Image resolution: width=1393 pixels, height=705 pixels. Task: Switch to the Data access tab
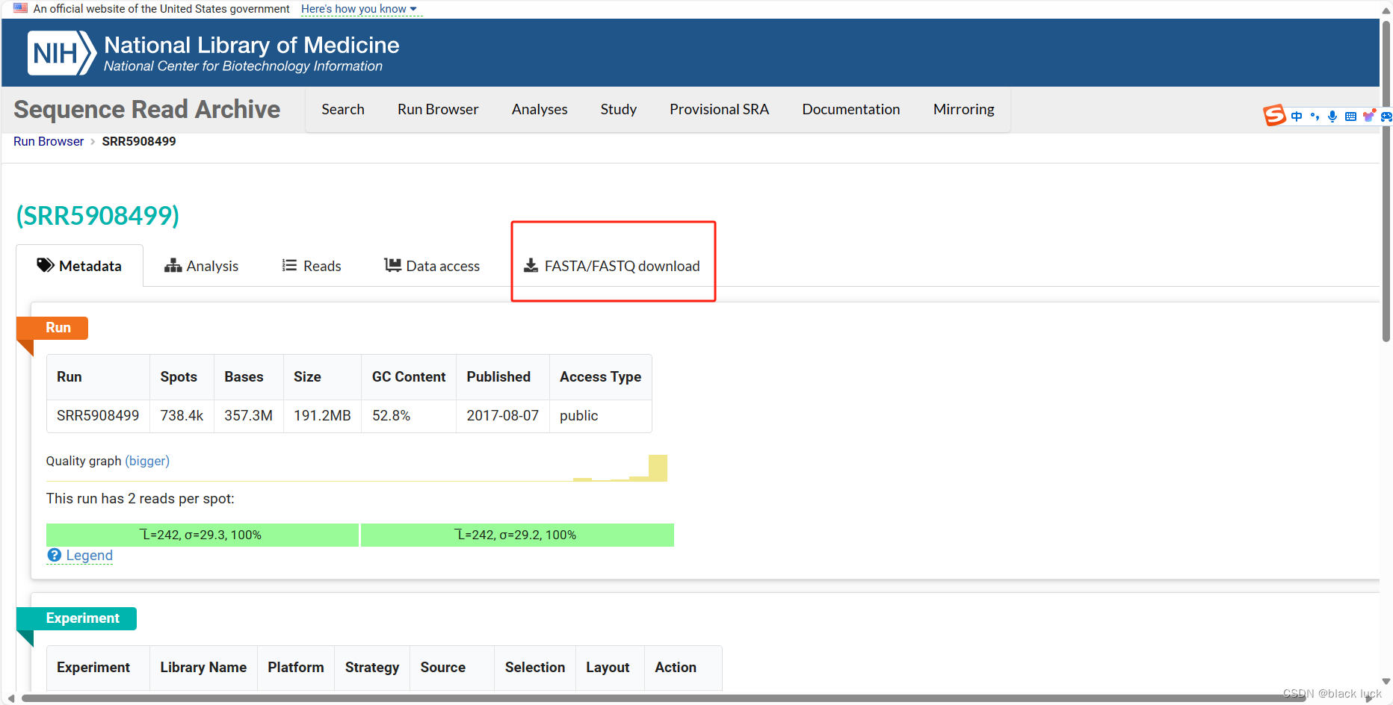pyautogui.click(x=432, y=266)
